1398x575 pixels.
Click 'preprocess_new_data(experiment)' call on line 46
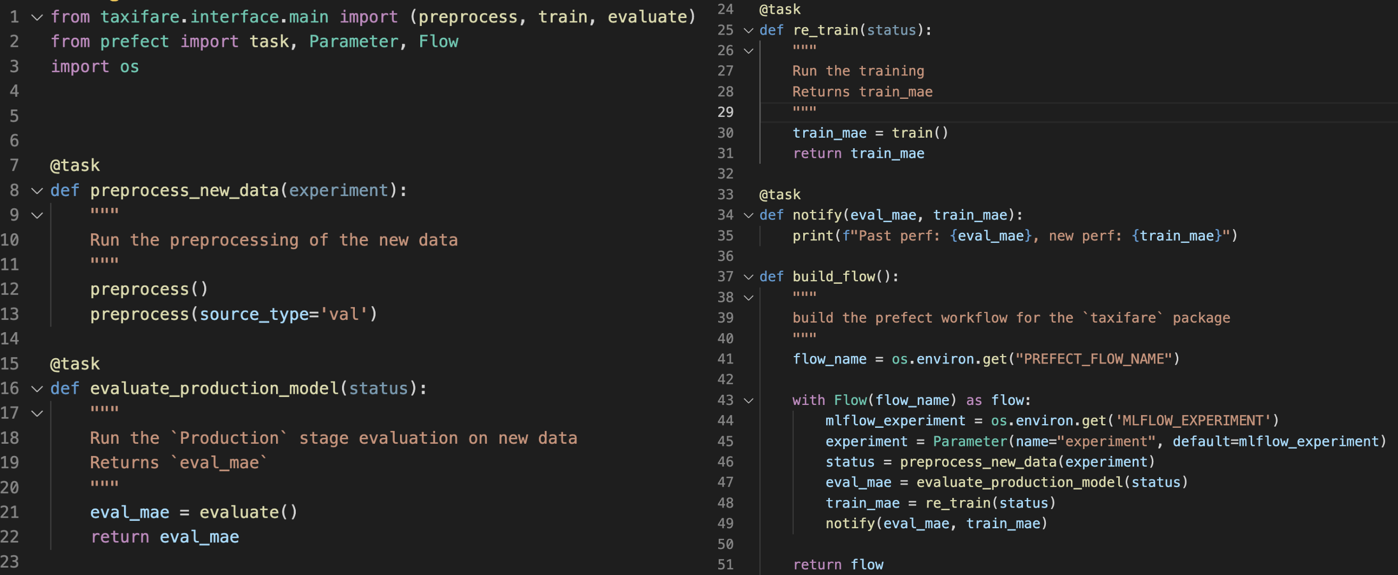pyautogui.click(x=1027, y=462)
